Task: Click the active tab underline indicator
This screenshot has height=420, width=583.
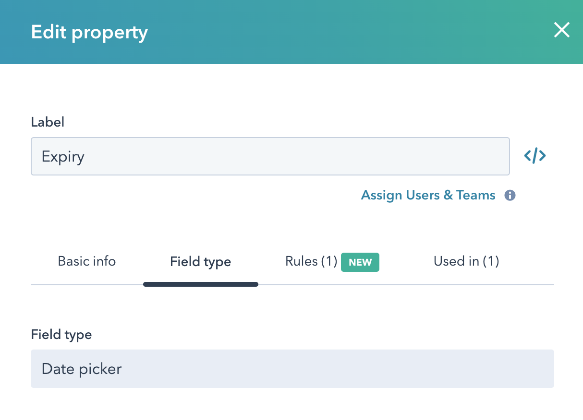Action: (200, 284)
